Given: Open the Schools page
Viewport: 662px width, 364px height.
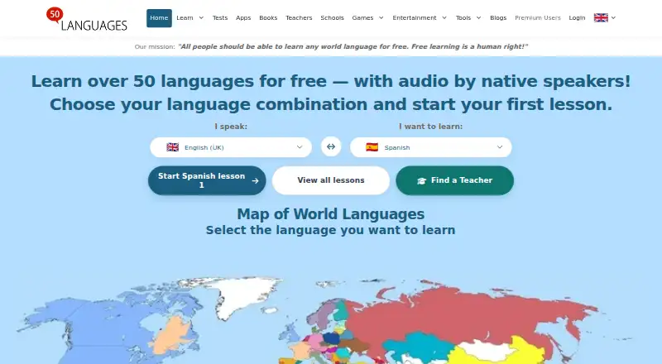Looking at the screenshot, I should pyautogui.click(x=333, y=18).
